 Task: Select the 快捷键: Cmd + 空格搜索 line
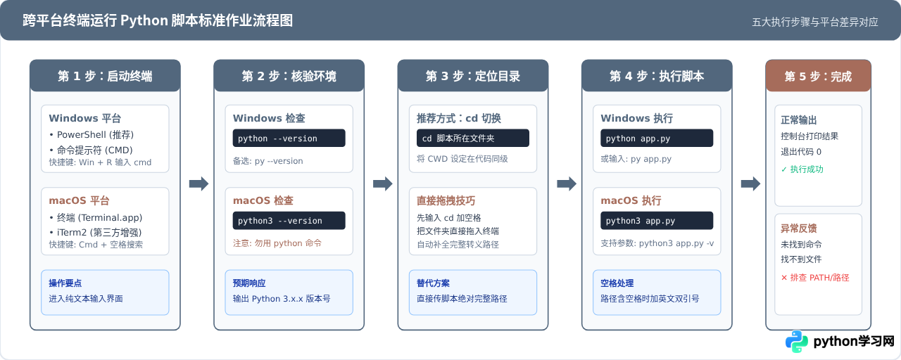click(x=96, y=245)
